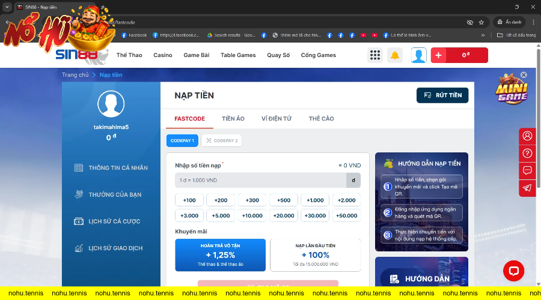This screenshot has height=300, width=541.
Task: Click the red plus deposit icon
Action: [x=438, y=55]
